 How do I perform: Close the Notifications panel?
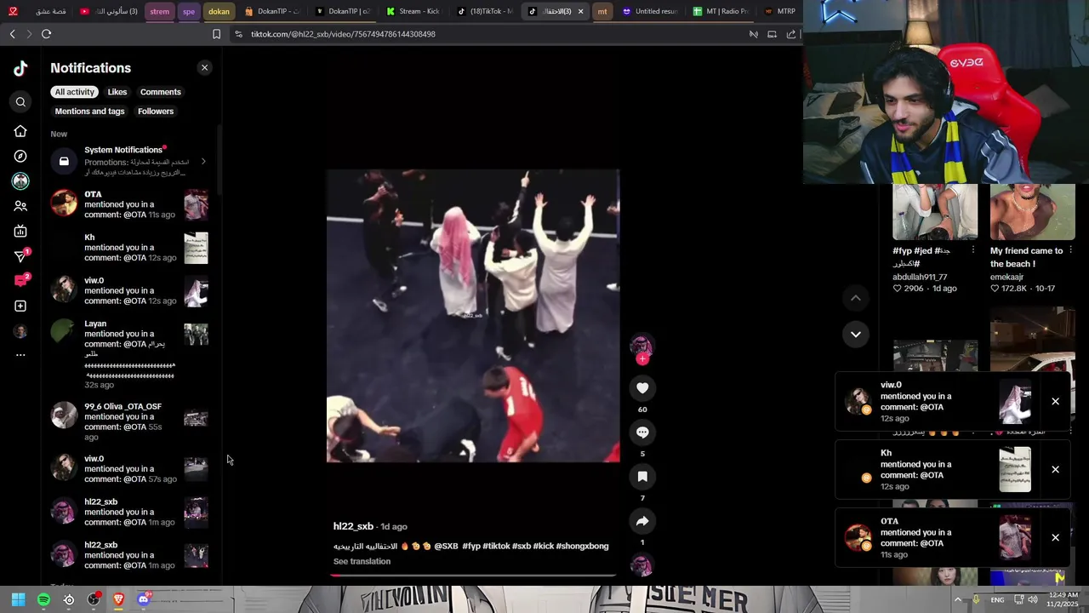point(204,67)
